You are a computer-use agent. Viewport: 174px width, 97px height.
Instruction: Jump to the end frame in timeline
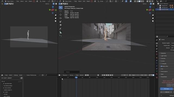click(x=112, y=75)
